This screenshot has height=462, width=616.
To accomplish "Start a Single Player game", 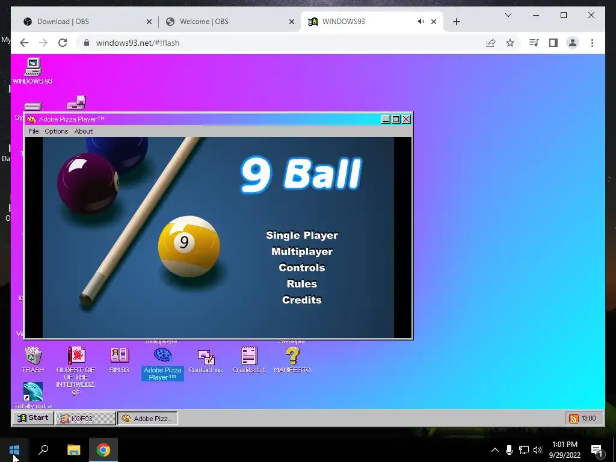I will pyautogui.click(x=302, y=235).
